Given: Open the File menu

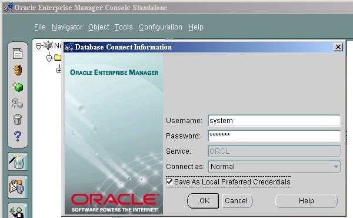Looking at the screenshot, I should tap(40, 27).
